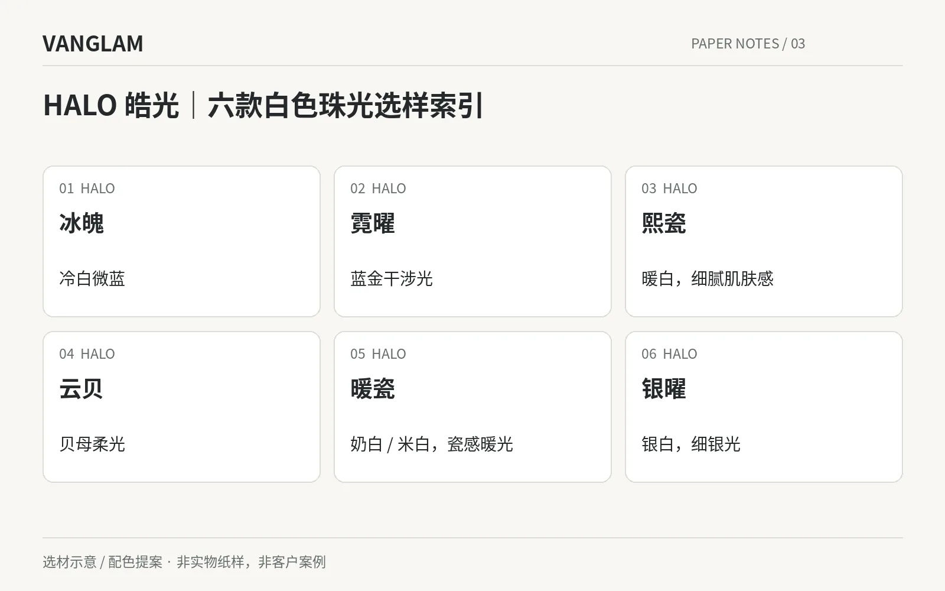Click the 暖瓷 card title
The height and width of the screenshot is (591, 945).
(x=373, y=389)
